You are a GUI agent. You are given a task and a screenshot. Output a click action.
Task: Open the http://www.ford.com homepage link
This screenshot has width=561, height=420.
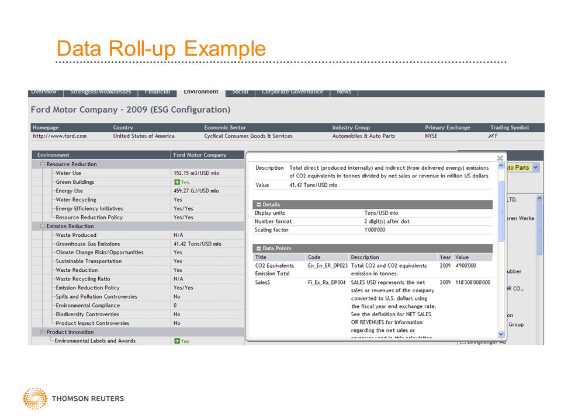coord(60,136)
